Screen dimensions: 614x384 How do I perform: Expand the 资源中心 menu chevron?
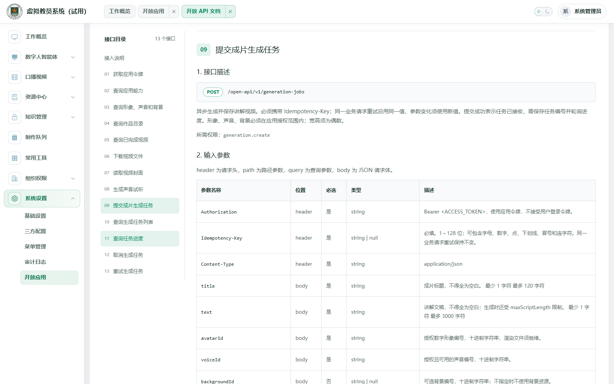coord(73,97)
